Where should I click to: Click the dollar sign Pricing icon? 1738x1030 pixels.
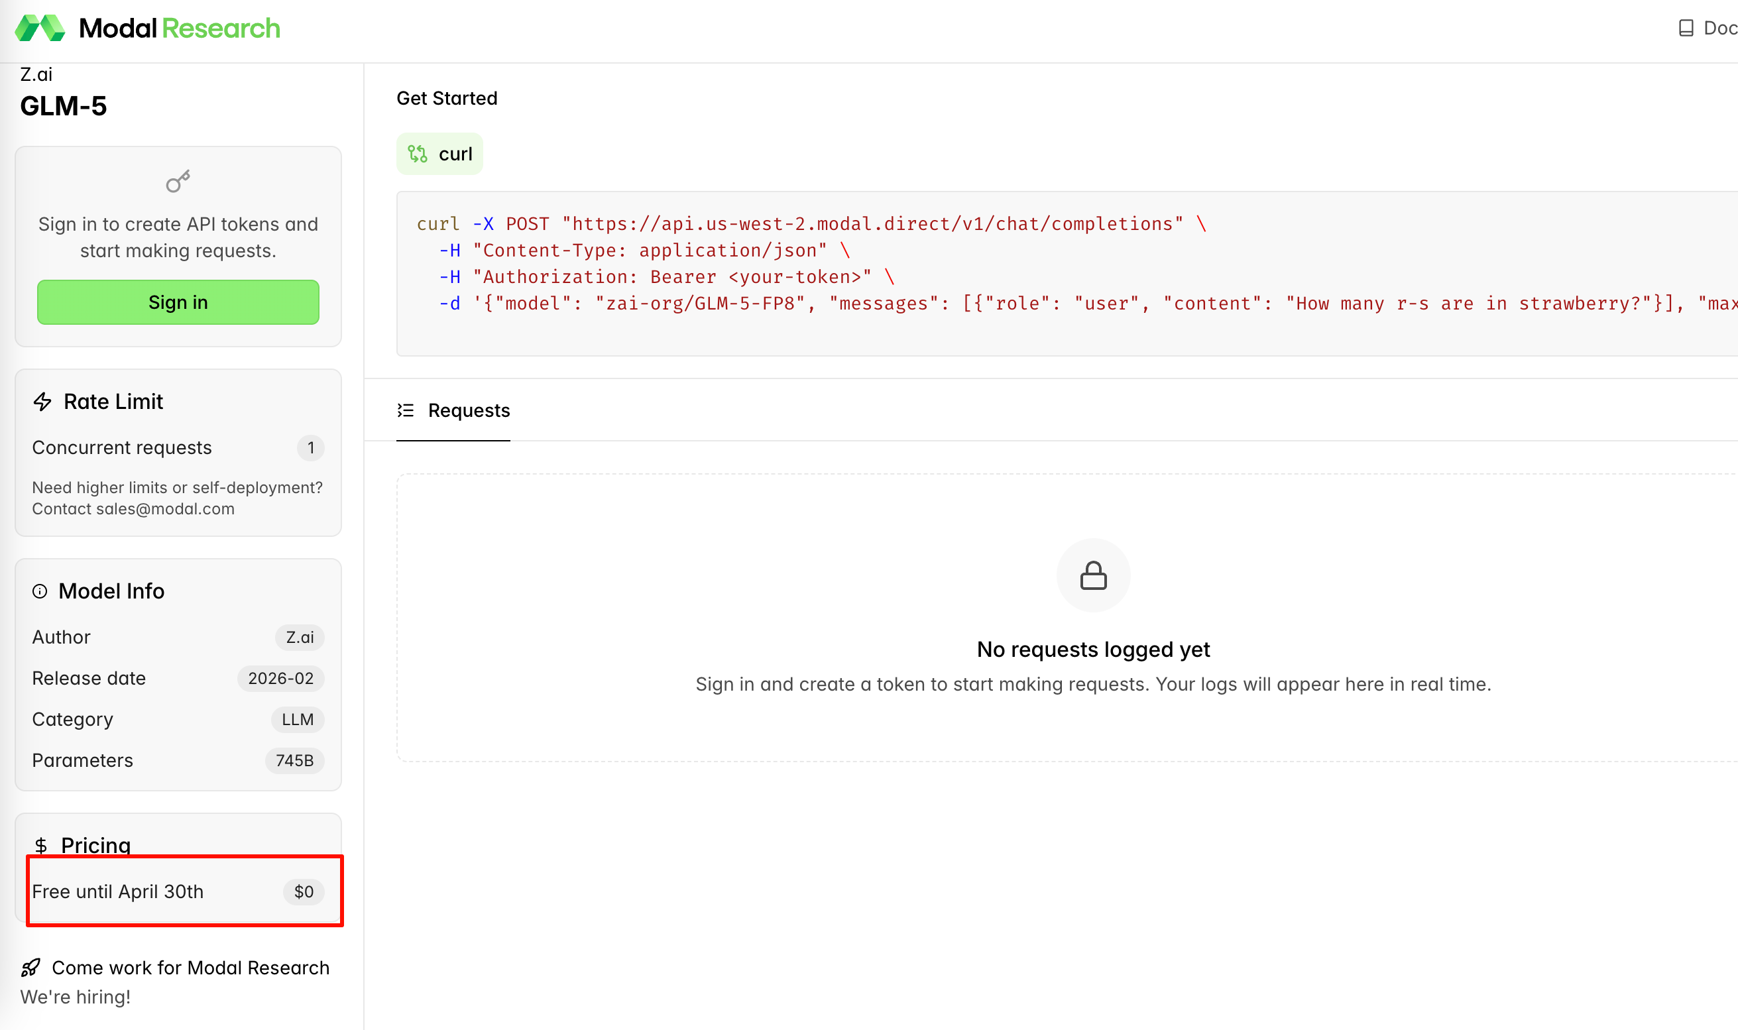point(41,845)
